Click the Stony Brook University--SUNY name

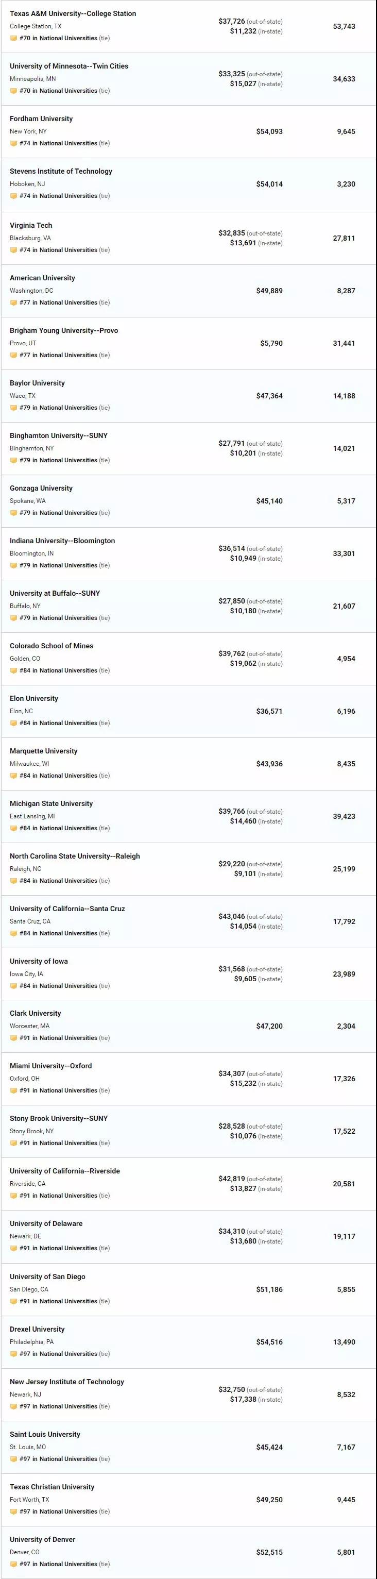point(58,1118)
